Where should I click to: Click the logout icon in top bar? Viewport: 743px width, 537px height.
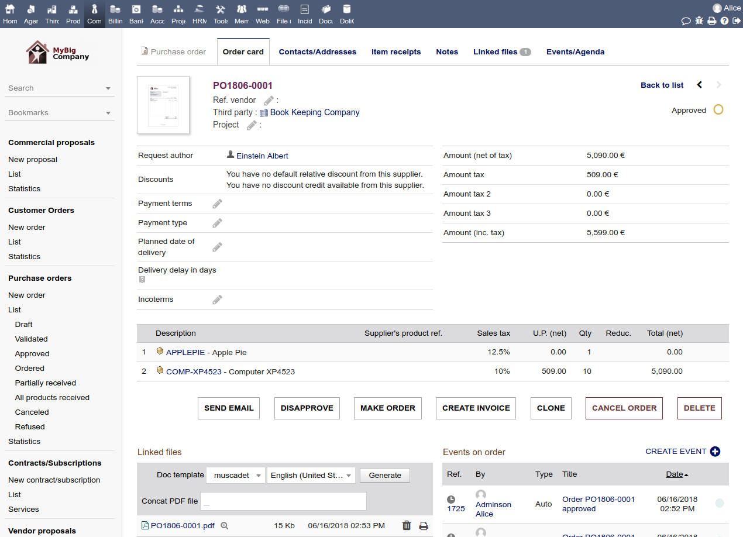pyautogui.click(x=736, y=21)
